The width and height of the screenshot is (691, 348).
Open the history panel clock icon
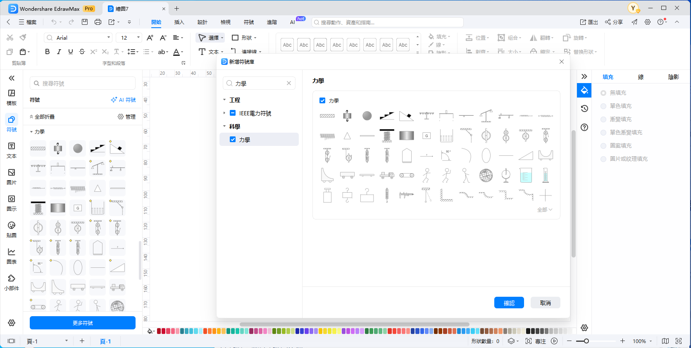[x=584, y=109]
